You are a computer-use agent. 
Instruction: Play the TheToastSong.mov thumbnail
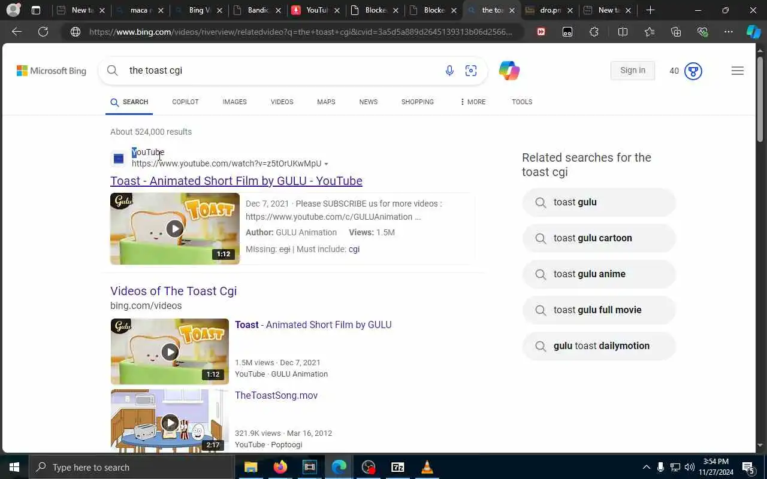point(170,422)
